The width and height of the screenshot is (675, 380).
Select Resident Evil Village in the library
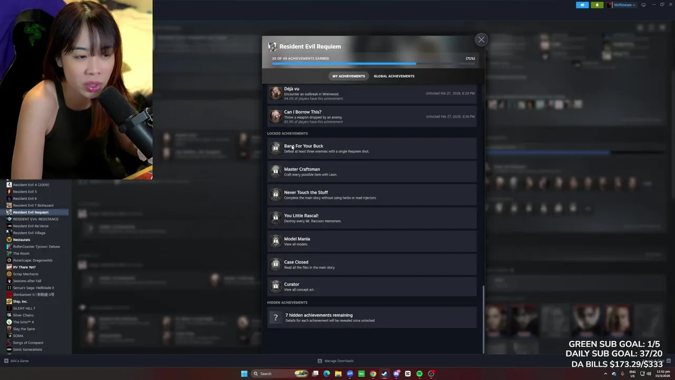tap(29, 233)
